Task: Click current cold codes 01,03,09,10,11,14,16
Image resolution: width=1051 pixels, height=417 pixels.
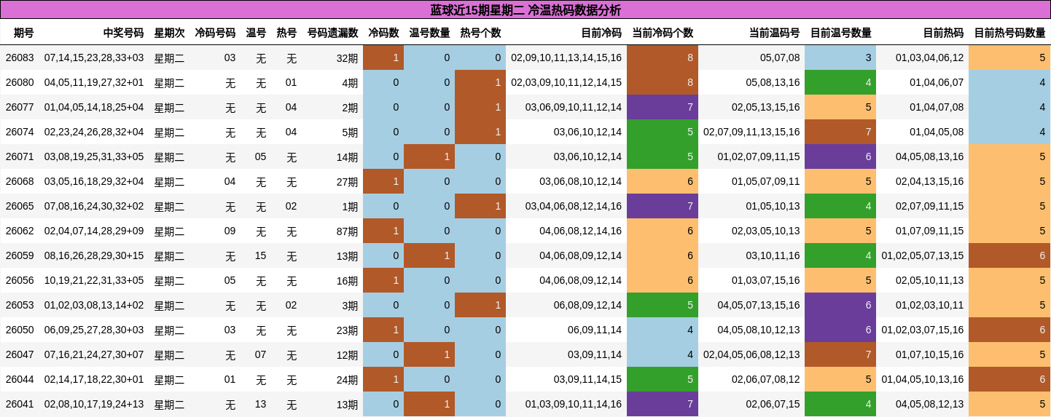Action: pos(574,404)
